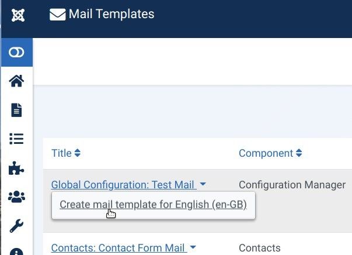
Task: Open the Components puzzle icon
Action: pyautogui.click(x=16, y=168)
